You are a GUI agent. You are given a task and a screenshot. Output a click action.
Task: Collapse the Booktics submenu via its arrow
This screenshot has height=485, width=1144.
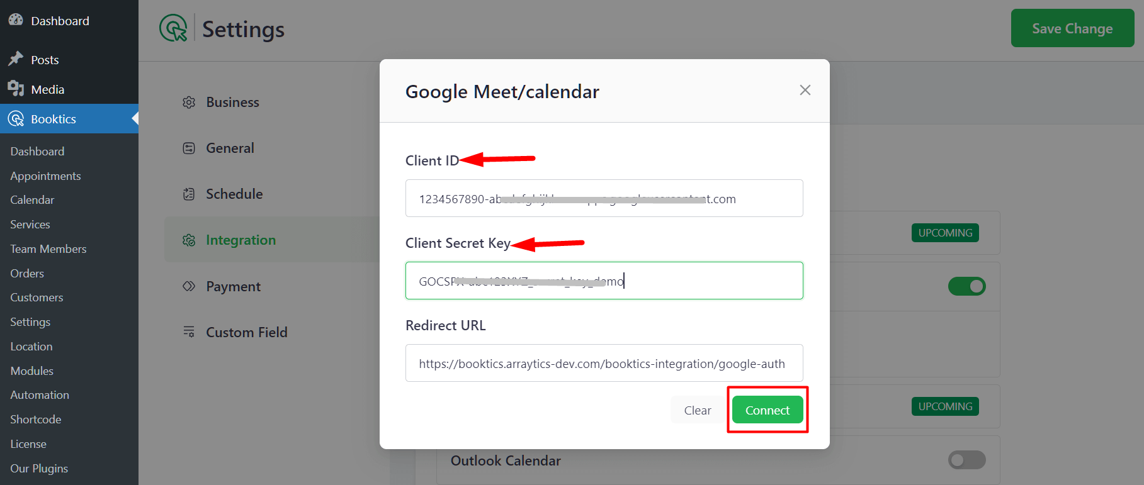pyautogui.click(x=135, y=118)
